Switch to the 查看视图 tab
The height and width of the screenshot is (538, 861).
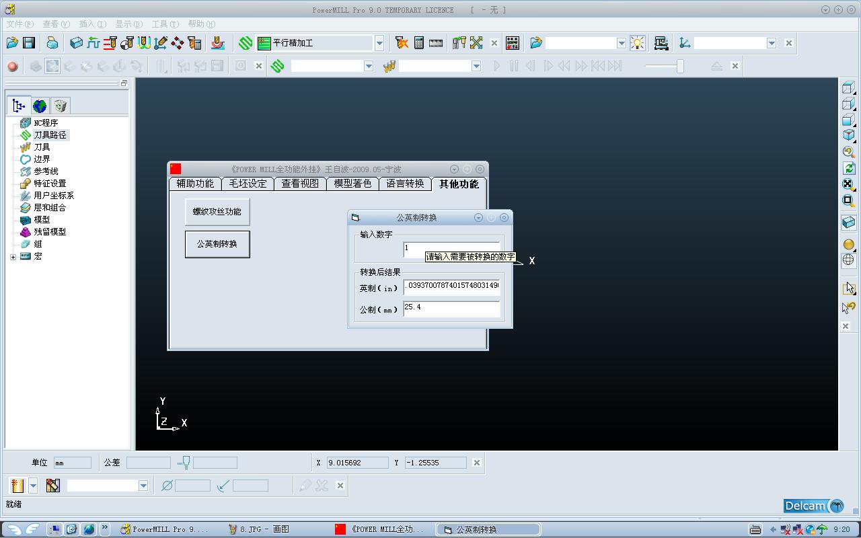300,184
